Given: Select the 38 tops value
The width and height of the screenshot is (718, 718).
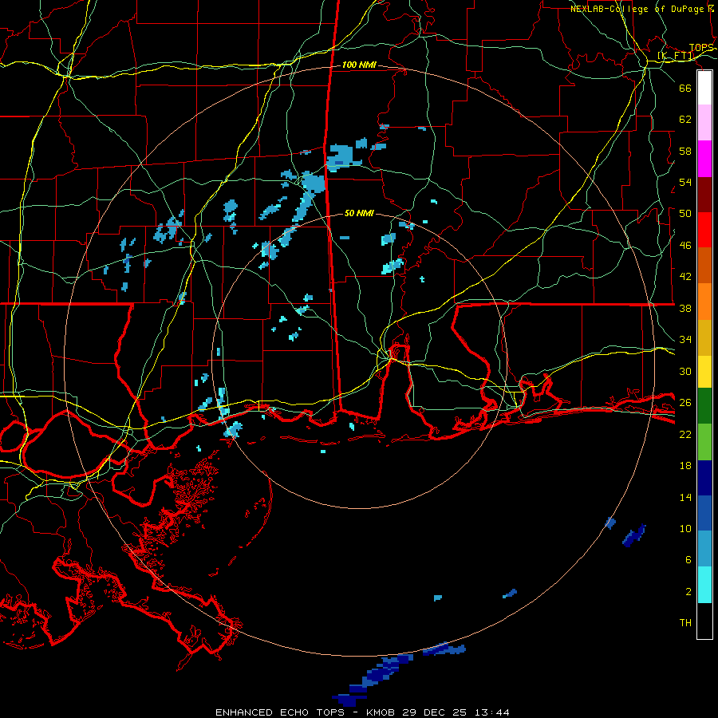Looking at the screenshot, I should pos(685,308).
